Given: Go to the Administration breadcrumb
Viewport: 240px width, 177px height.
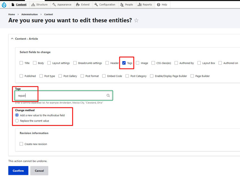Looking at the screenshot, I should point(29,14).
